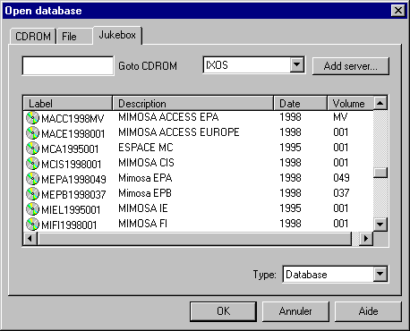This screenshot has height=331, width=410.
Task: Switch to the CDROM tab
Action: pos(33,37)
